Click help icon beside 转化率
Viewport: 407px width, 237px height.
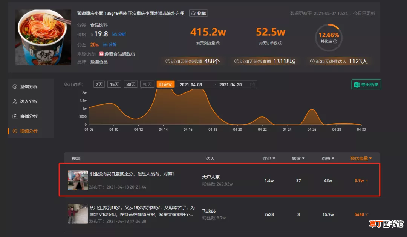(x=335, y=41)
